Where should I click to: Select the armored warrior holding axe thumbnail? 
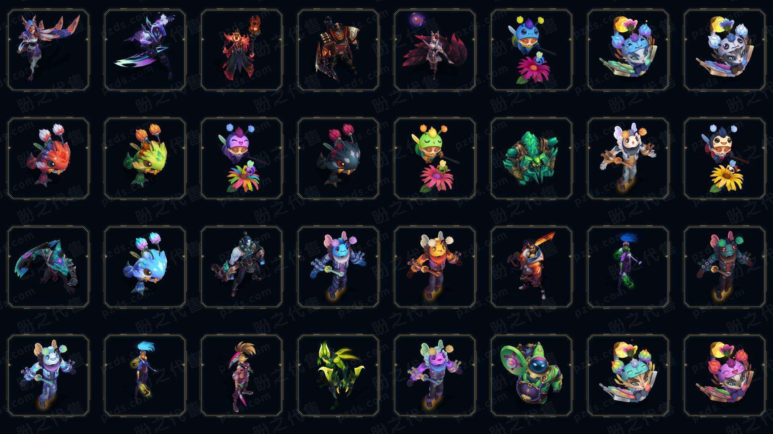click(x=338, y=50)
